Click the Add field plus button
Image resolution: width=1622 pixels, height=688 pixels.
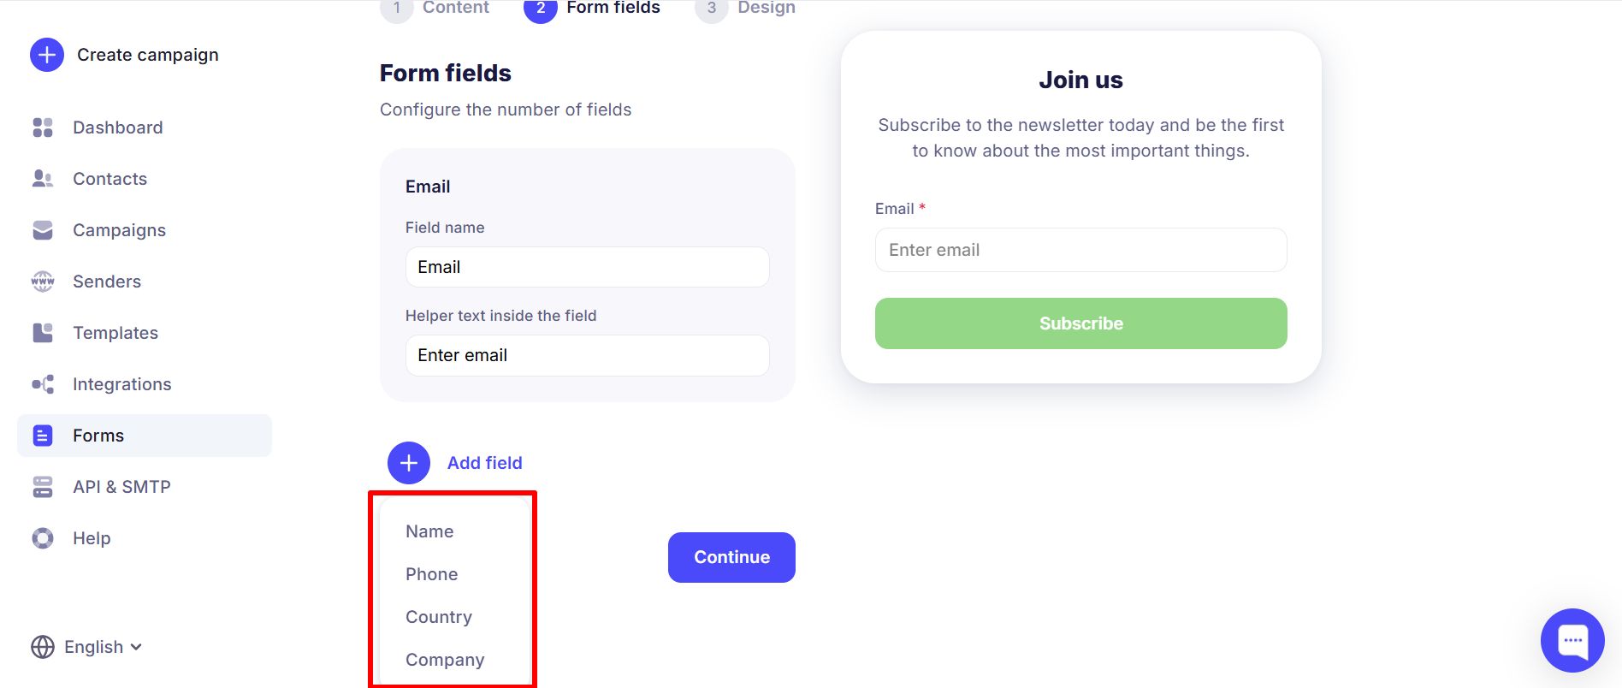point(409,463)
